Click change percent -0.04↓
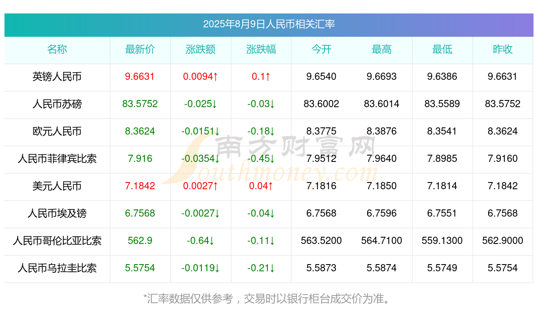Screen dimensions: 538x313 [x=261, y=213]
